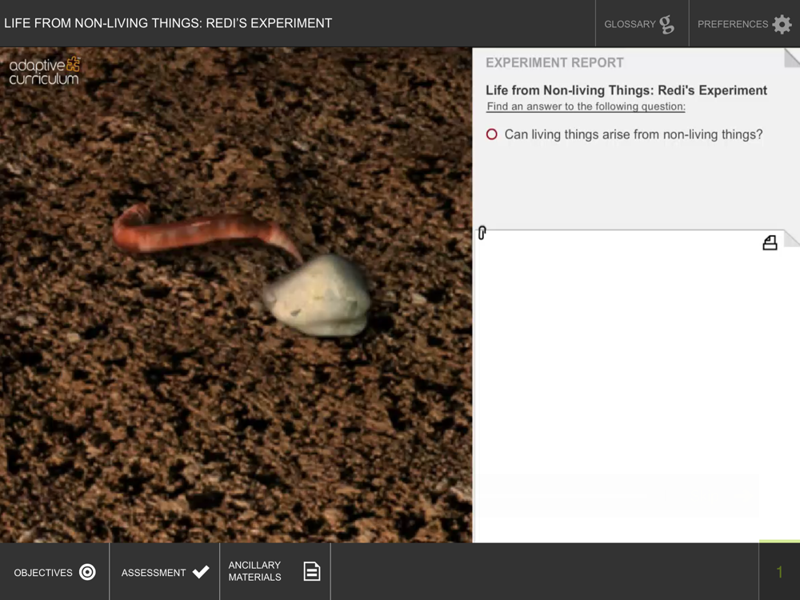Click the question text 'Can living things arise from non-living things?'

point(634,134)
